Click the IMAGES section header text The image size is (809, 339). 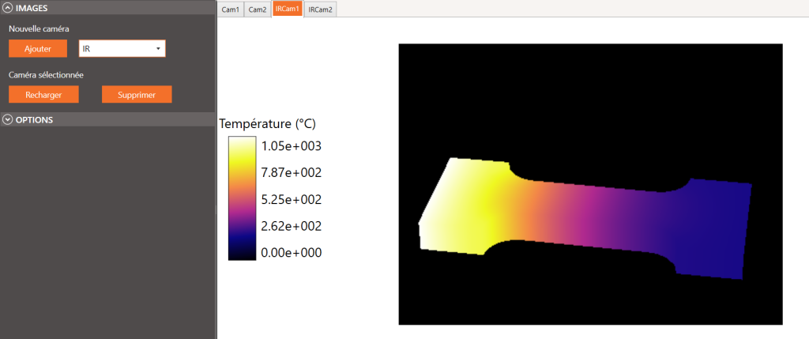(x=32, y=8)
